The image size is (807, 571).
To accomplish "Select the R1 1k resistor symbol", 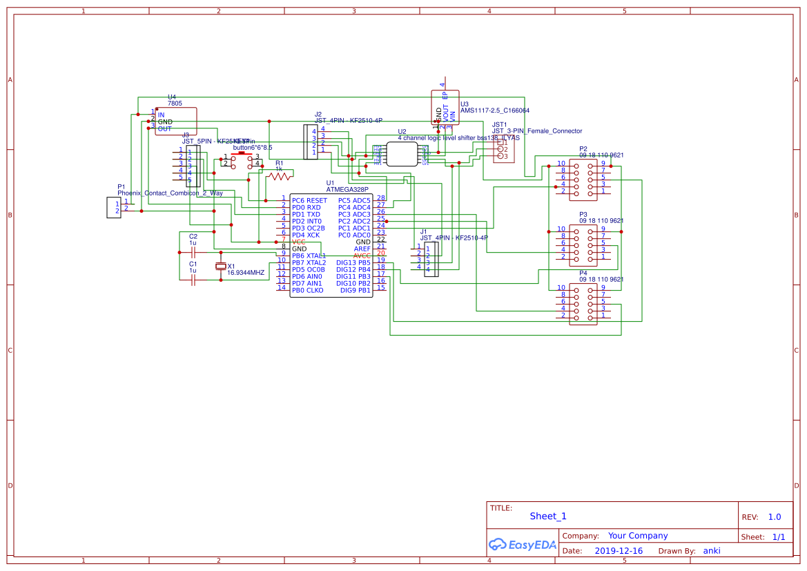I will (280, 176).
